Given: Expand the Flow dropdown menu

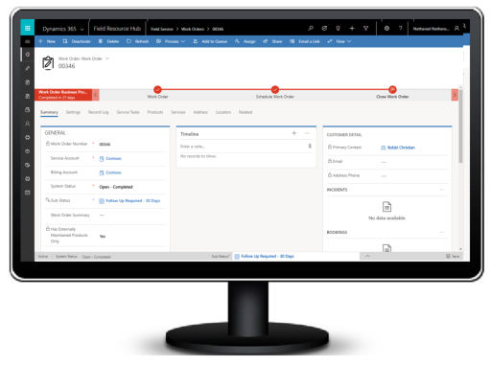Looking at the screenshot, I should tap(339, 41).
